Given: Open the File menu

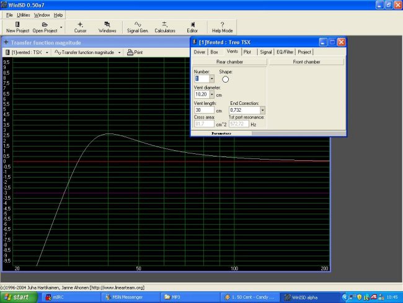Looking at the screenshot, I should 9,15.
